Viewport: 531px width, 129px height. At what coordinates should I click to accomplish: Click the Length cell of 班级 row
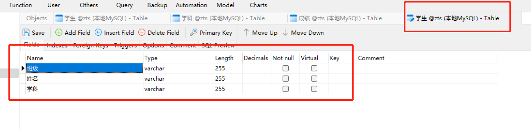228,68
